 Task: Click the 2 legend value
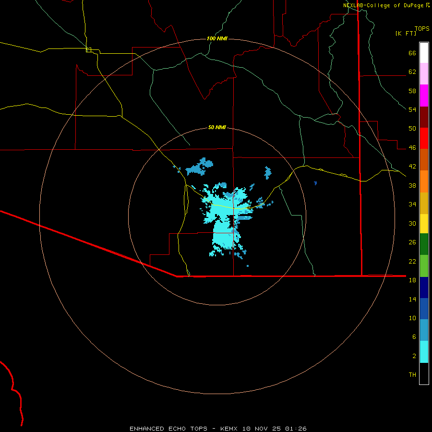pos(414,356)
